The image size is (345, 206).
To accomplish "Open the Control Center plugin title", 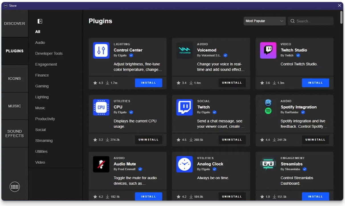I will 128,50.
